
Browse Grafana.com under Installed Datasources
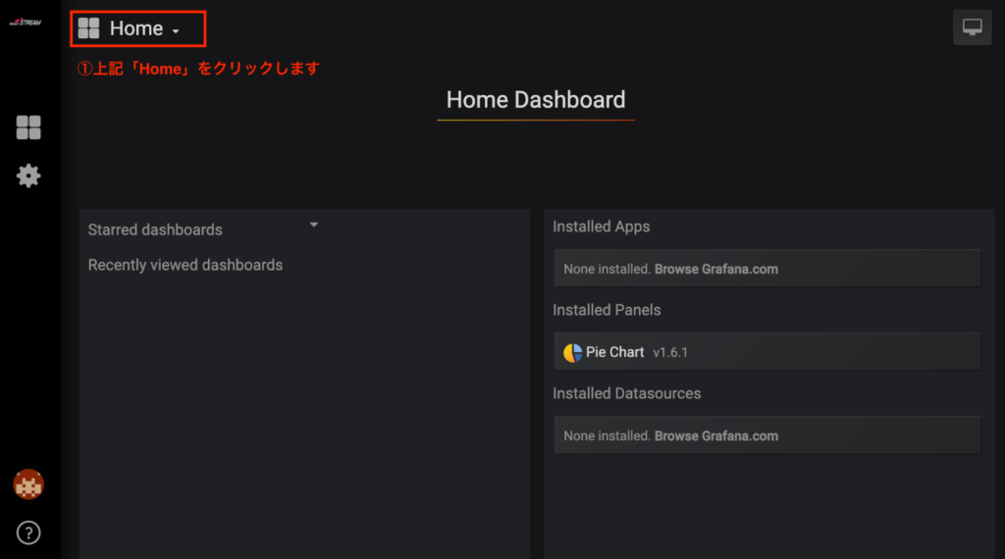click(716, 435)
